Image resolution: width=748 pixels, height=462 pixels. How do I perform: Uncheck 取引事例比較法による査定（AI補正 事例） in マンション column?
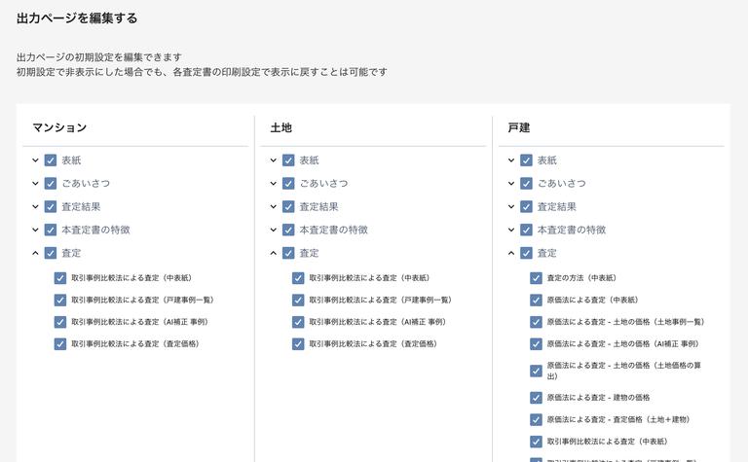click(x=60, y=322)
